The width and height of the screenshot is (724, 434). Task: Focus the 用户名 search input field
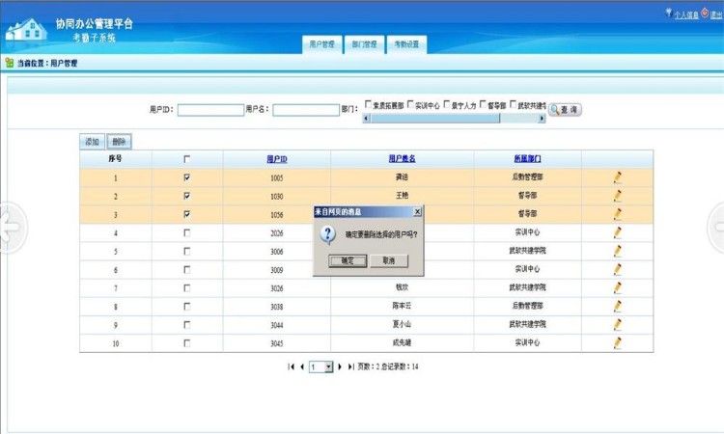pyautogui.click(x=306, y=110)
